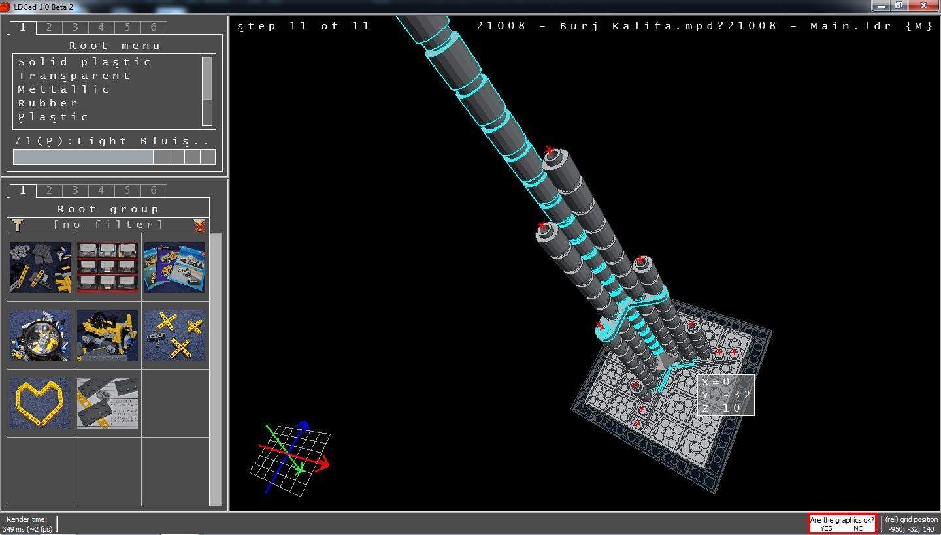Click the Burj Kalifa file title text
This screenshot has width=941, height=535.
pyautogui.click(x=704, y=26)
